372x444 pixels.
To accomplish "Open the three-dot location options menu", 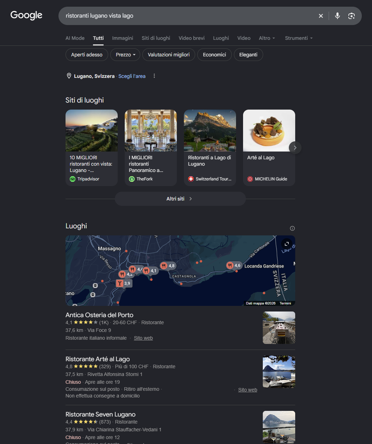I will tap(154, 76).
